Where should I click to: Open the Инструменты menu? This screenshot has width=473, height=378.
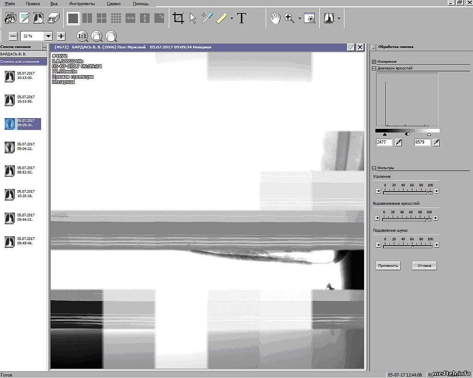point(82,3)
